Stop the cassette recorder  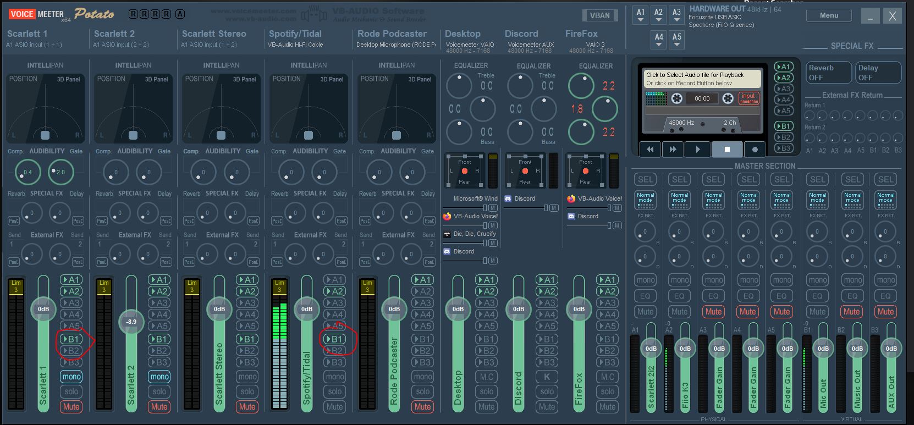pyautogui.click(x=727, y=149)
